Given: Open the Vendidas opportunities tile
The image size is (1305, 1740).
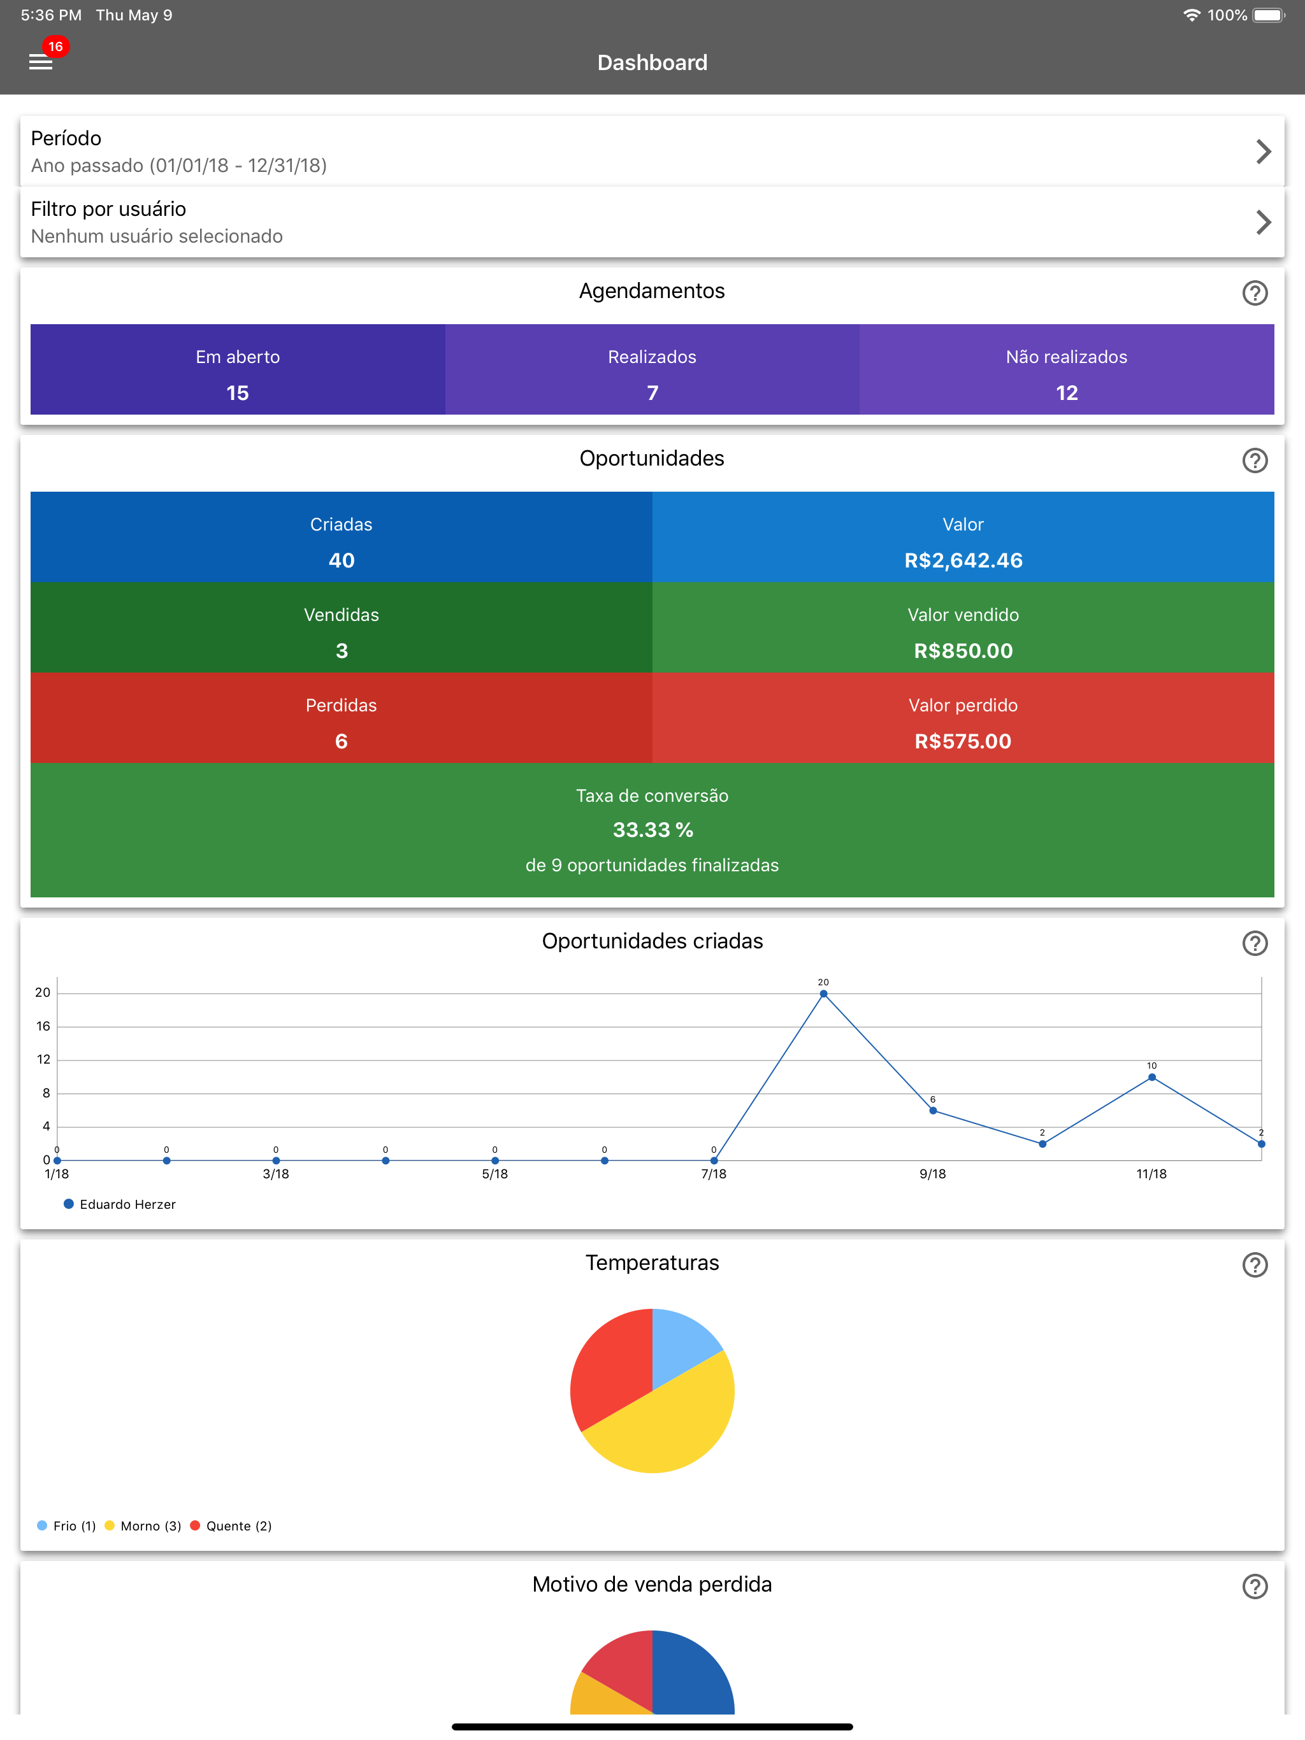Looking at the screenshot, I should click(x=341, y=627).
